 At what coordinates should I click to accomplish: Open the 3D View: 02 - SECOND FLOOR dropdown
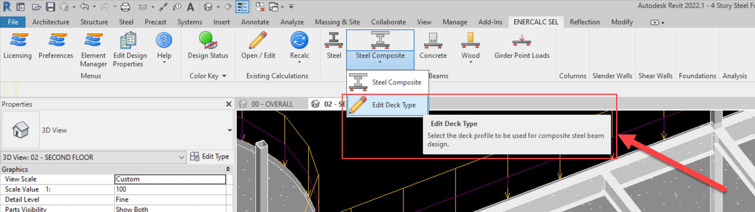point(182,157)
